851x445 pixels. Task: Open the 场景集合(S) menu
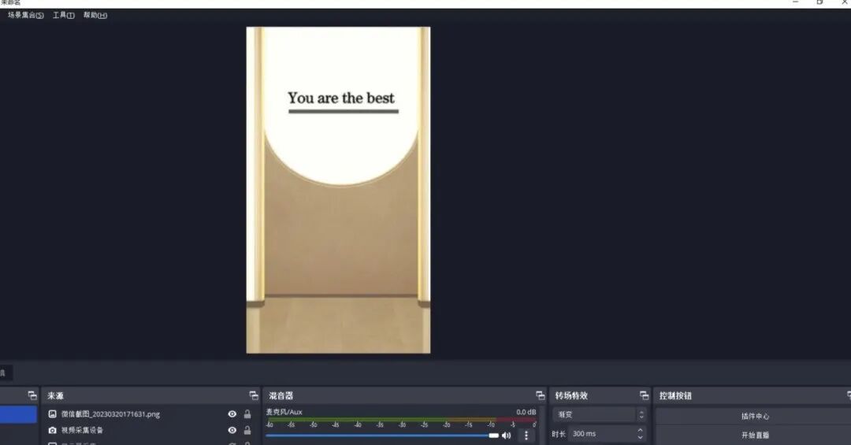tap(25, 15)
